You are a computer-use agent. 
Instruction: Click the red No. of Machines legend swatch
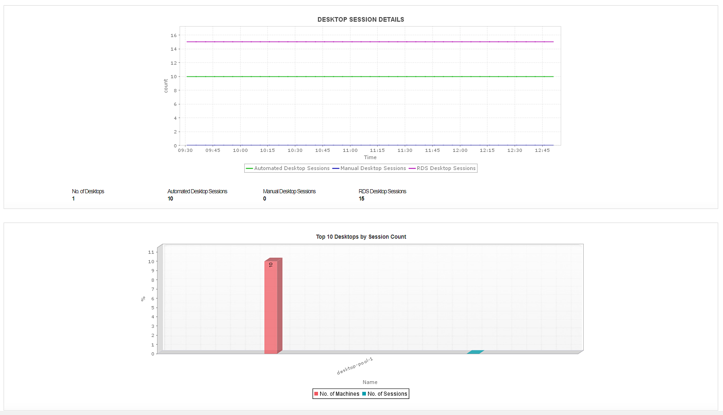coord(316,394)
